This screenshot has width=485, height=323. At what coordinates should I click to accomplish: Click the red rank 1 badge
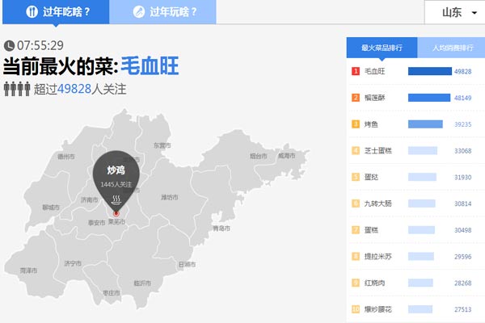[x=355, y=71]
